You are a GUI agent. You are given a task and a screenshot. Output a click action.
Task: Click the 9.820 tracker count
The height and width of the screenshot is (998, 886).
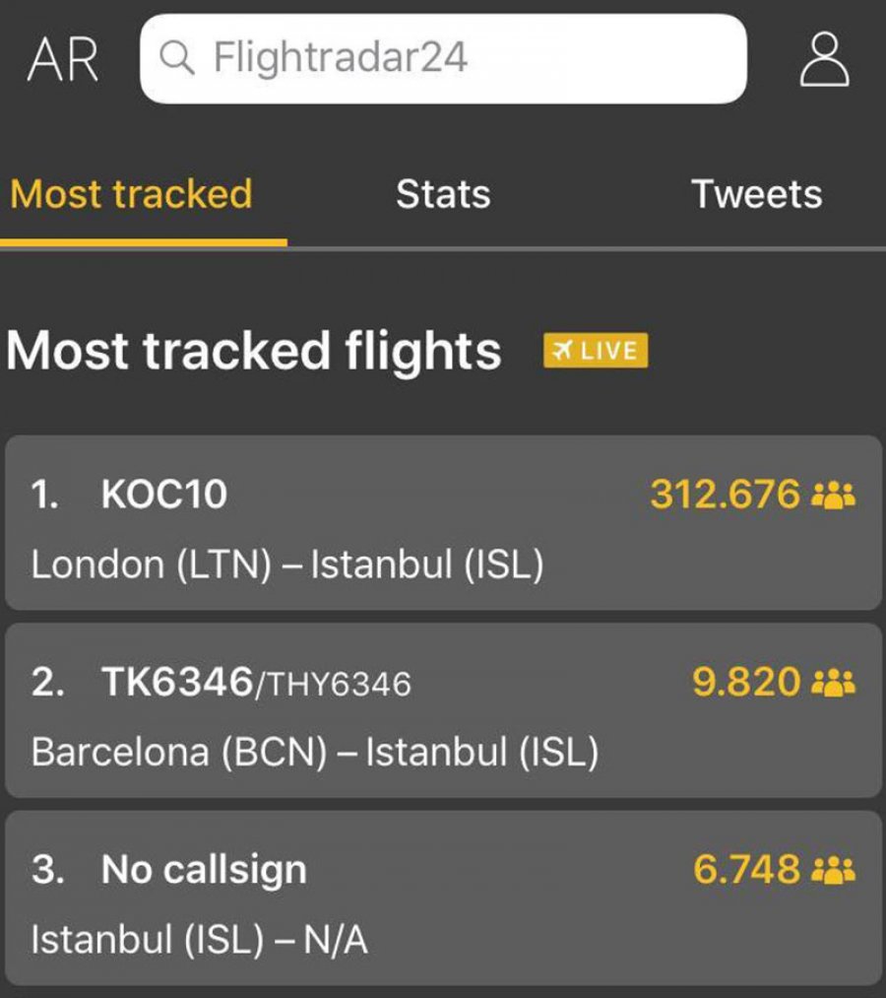pos(746,682)
